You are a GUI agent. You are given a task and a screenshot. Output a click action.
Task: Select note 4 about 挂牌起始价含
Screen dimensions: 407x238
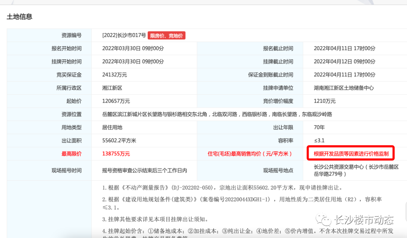click(248, 233)
